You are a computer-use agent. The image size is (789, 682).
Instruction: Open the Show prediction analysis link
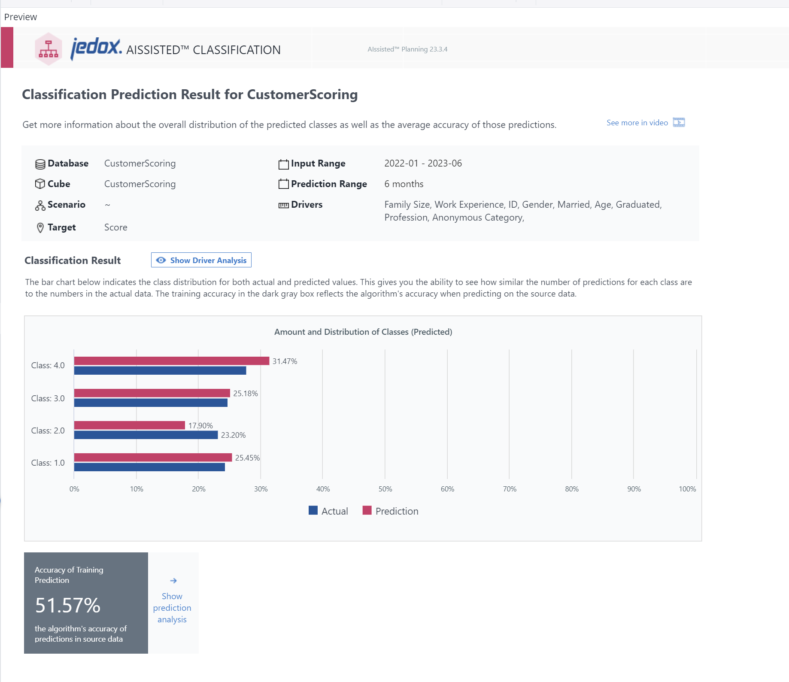[172, 608]
